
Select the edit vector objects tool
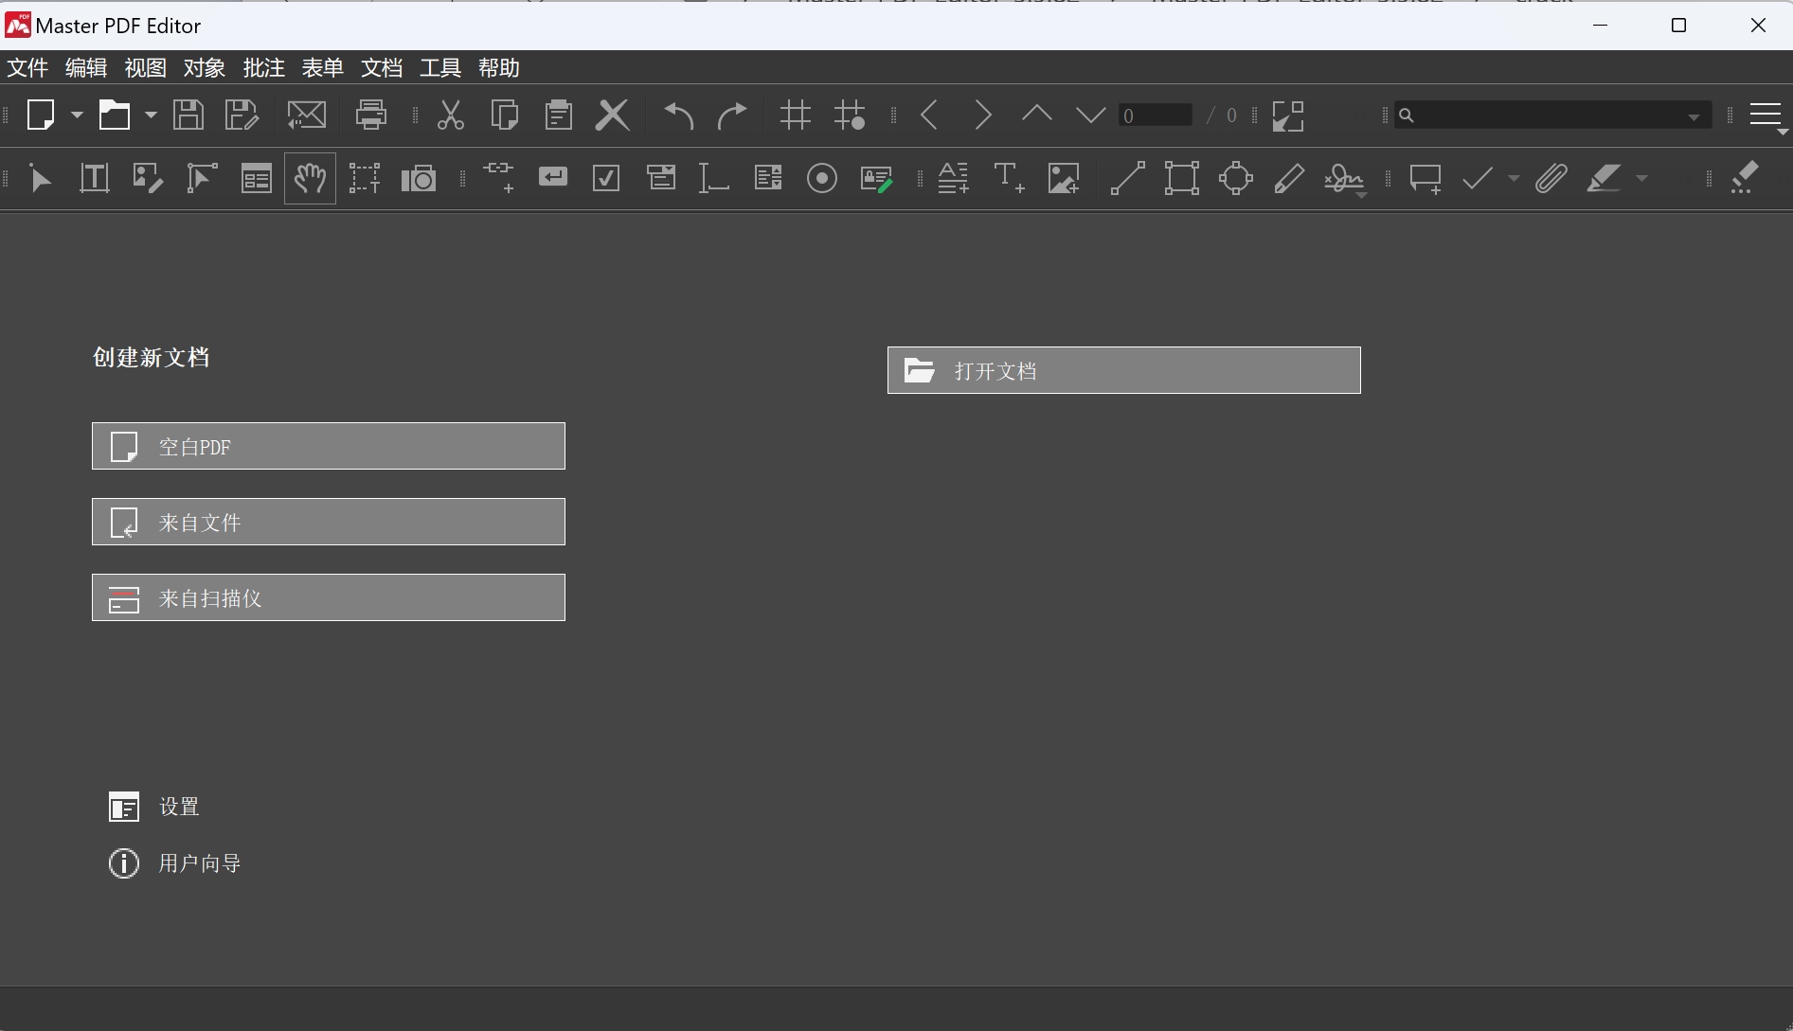pos(202,178)
